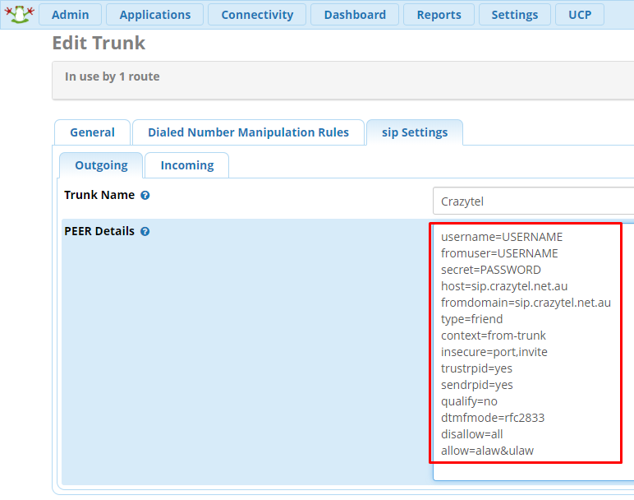Viewport: 634px width, 500px height.
Task: Click the allow=alaw&ulaw line in PEER Details
Action: click(x=488, y=451)
